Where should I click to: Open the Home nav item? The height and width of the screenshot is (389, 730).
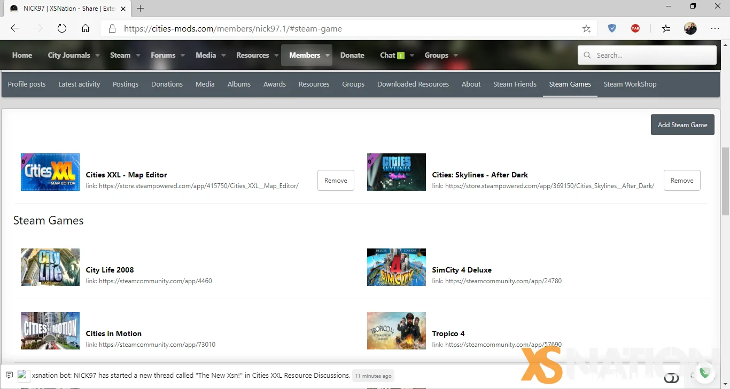tap(22, 55)
